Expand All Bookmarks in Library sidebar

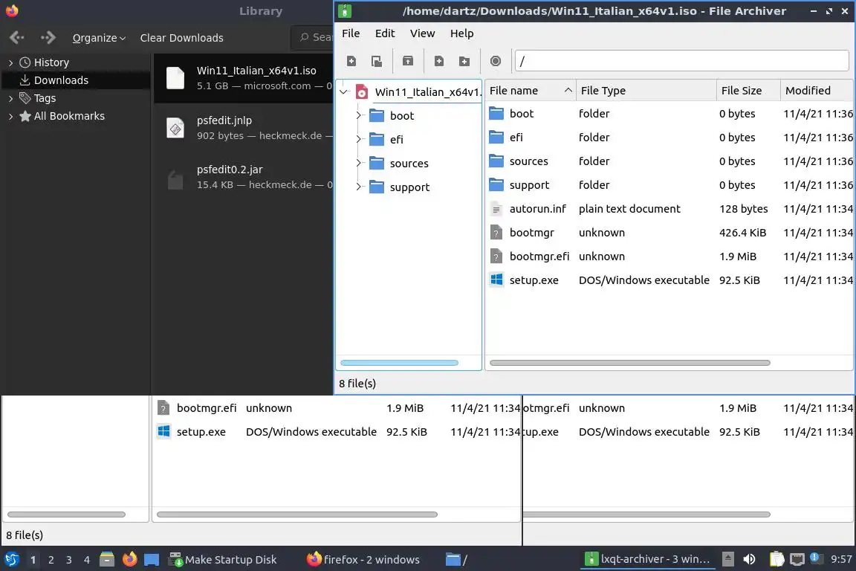10,116
